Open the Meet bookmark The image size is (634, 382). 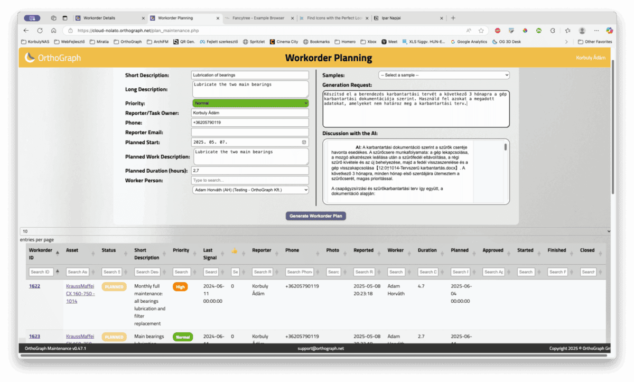(390, 42)
